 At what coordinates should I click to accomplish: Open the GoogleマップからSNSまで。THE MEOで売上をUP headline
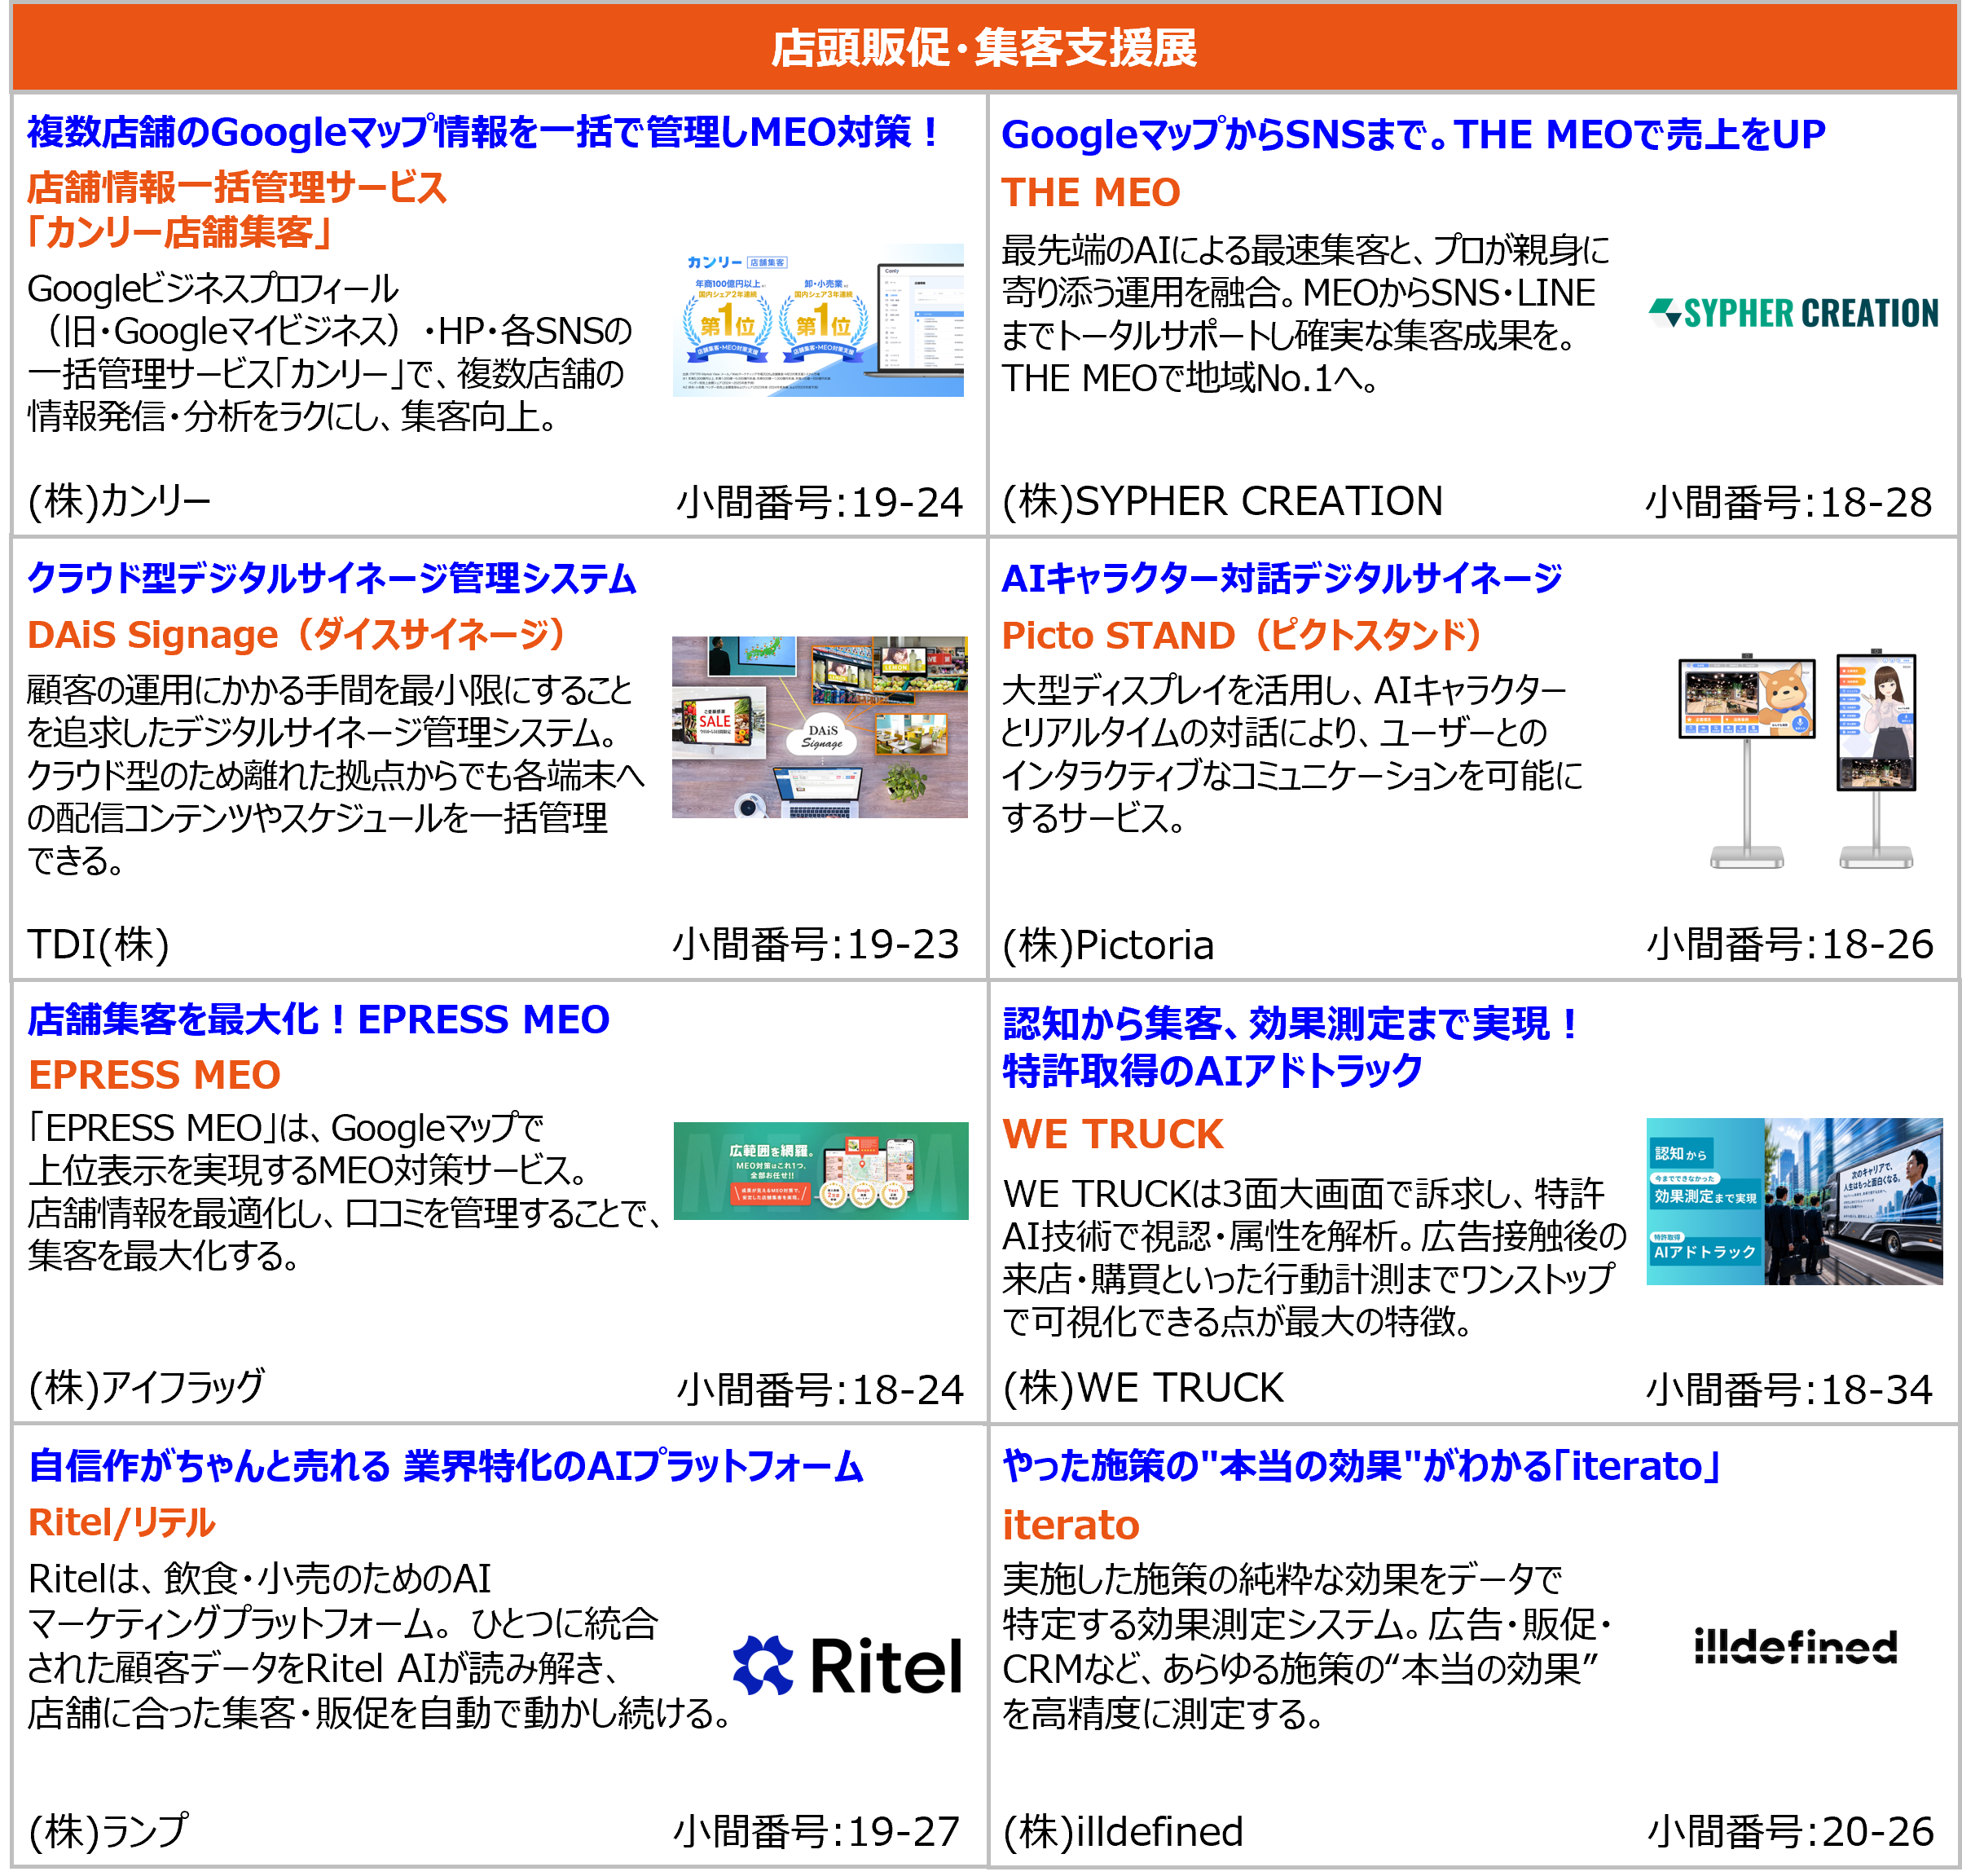click(1413, 135)
